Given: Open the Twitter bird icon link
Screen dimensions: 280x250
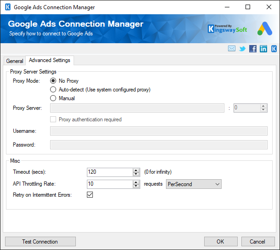Looking at the screenshot, I should point(242,49).
